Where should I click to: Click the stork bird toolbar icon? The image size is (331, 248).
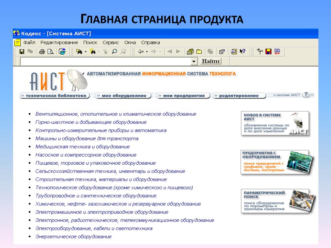[x=260, y=51]
